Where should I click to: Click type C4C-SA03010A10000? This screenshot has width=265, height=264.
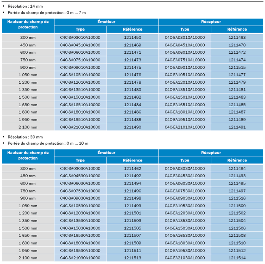80,38
